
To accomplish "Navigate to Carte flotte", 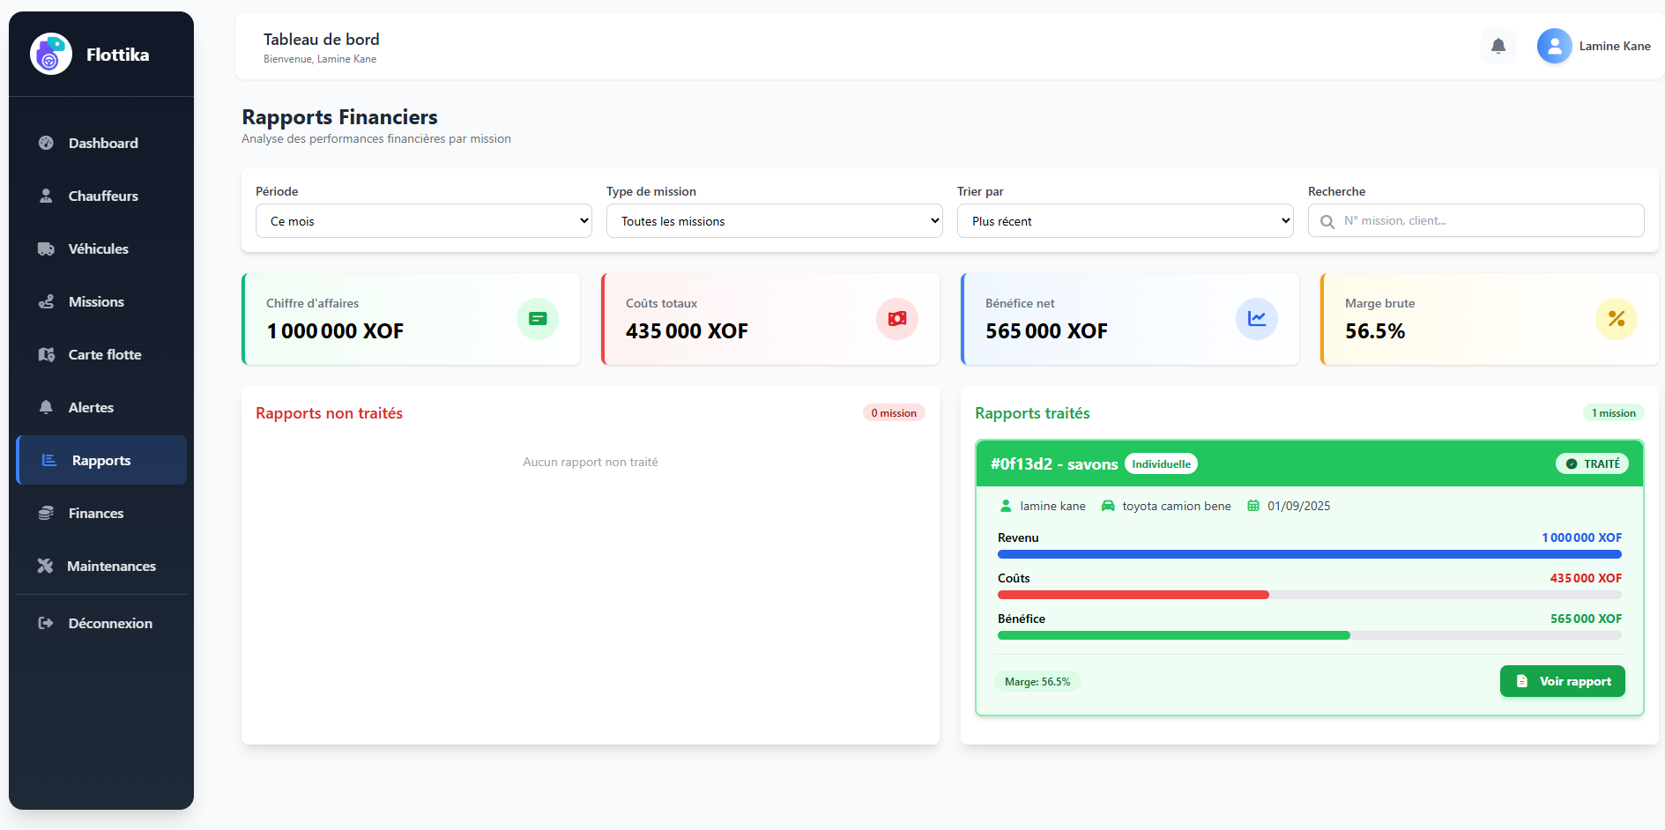I will 104,354.
